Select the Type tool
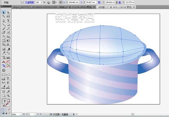Screen dimensions: 169x117 coord(8,21)
